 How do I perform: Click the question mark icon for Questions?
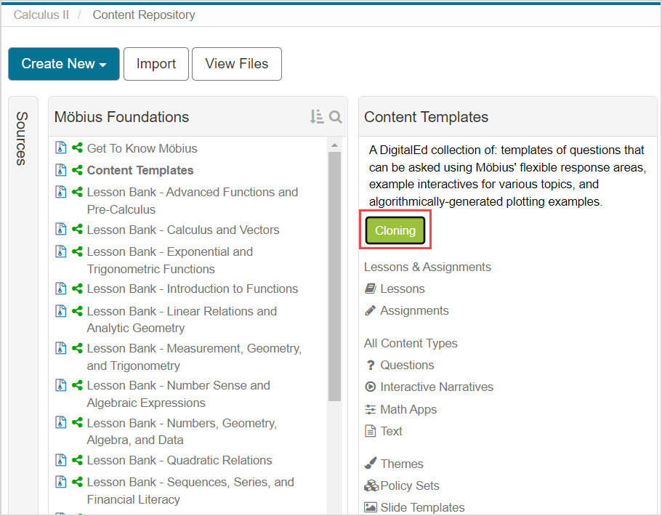[x=371, y=365]
